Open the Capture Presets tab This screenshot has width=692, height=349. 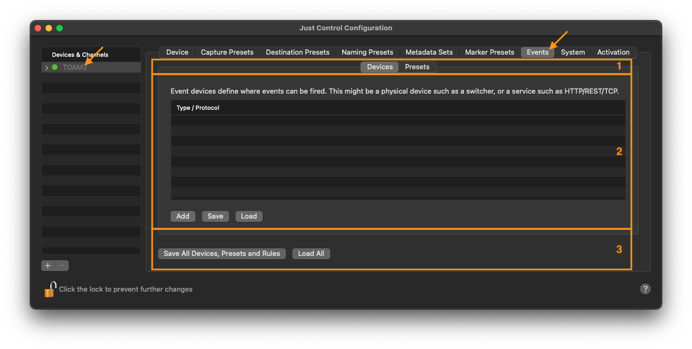pyautogui.click(x=227, y=52)
